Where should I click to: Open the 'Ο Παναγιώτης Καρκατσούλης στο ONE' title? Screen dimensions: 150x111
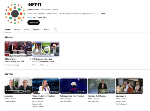coord(15,60)
